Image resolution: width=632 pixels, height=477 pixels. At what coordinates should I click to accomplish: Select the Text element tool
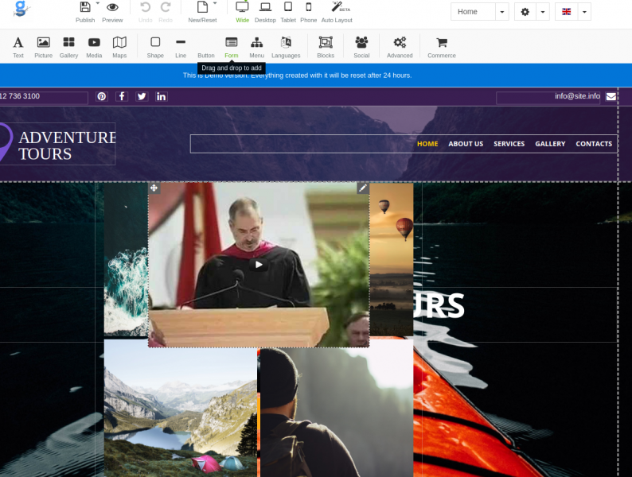[18, 47]
